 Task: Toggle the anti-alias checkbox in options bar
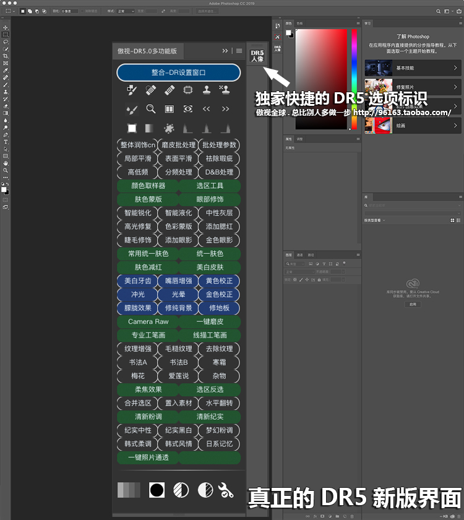coord(82,11)
